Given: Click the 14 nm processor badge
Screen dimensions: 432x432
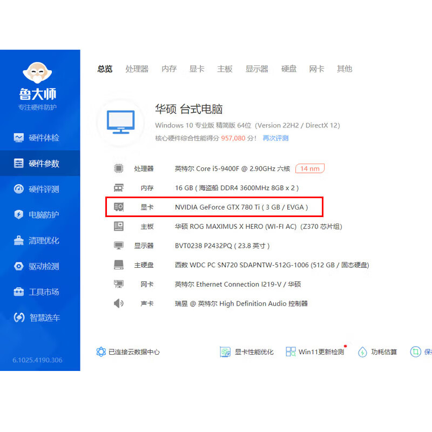Looking at the screenshot, I should pos(310,168).
